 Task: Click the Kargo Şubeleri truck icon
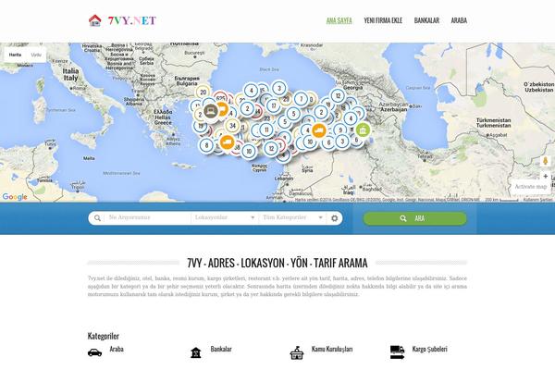[x=397, y=352]
